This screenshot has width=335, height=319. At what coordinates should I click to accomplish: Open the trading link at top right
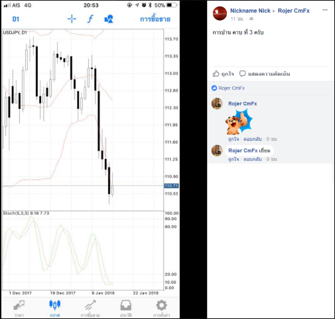pos(155,19)
